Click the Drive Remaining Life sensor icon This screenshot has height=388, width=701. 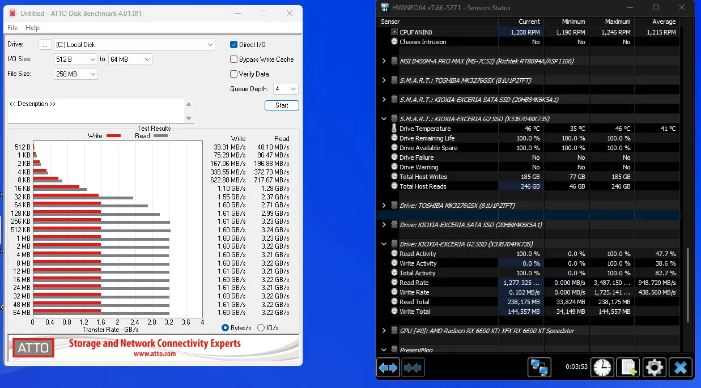coord(394,138)
